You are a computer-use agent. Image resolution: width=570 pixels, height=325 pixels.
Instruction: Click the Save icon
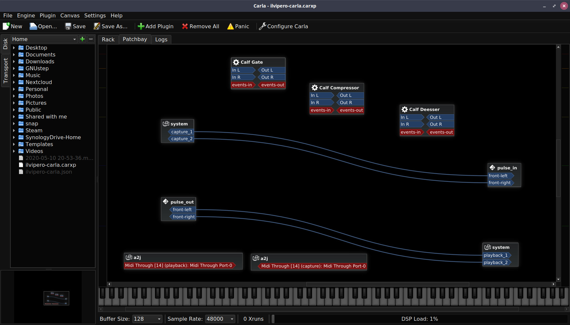[68, 26]
